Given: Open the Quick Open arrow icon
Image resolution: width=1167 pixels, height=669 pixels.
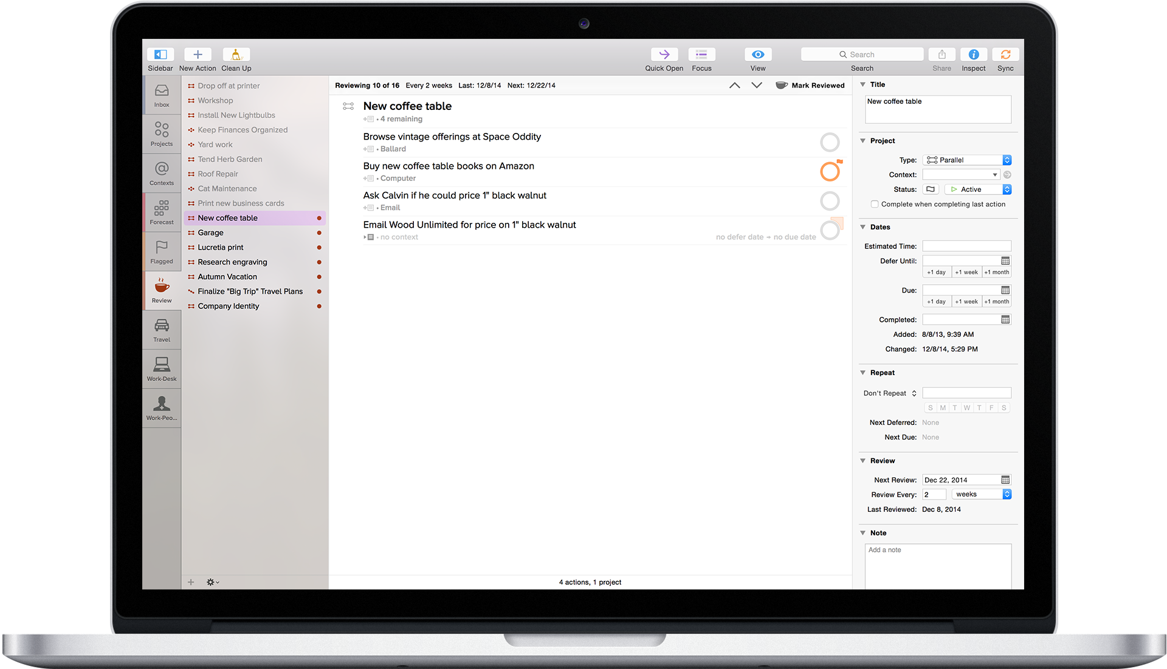Looking at the screenshot, I should coord(664,55).
